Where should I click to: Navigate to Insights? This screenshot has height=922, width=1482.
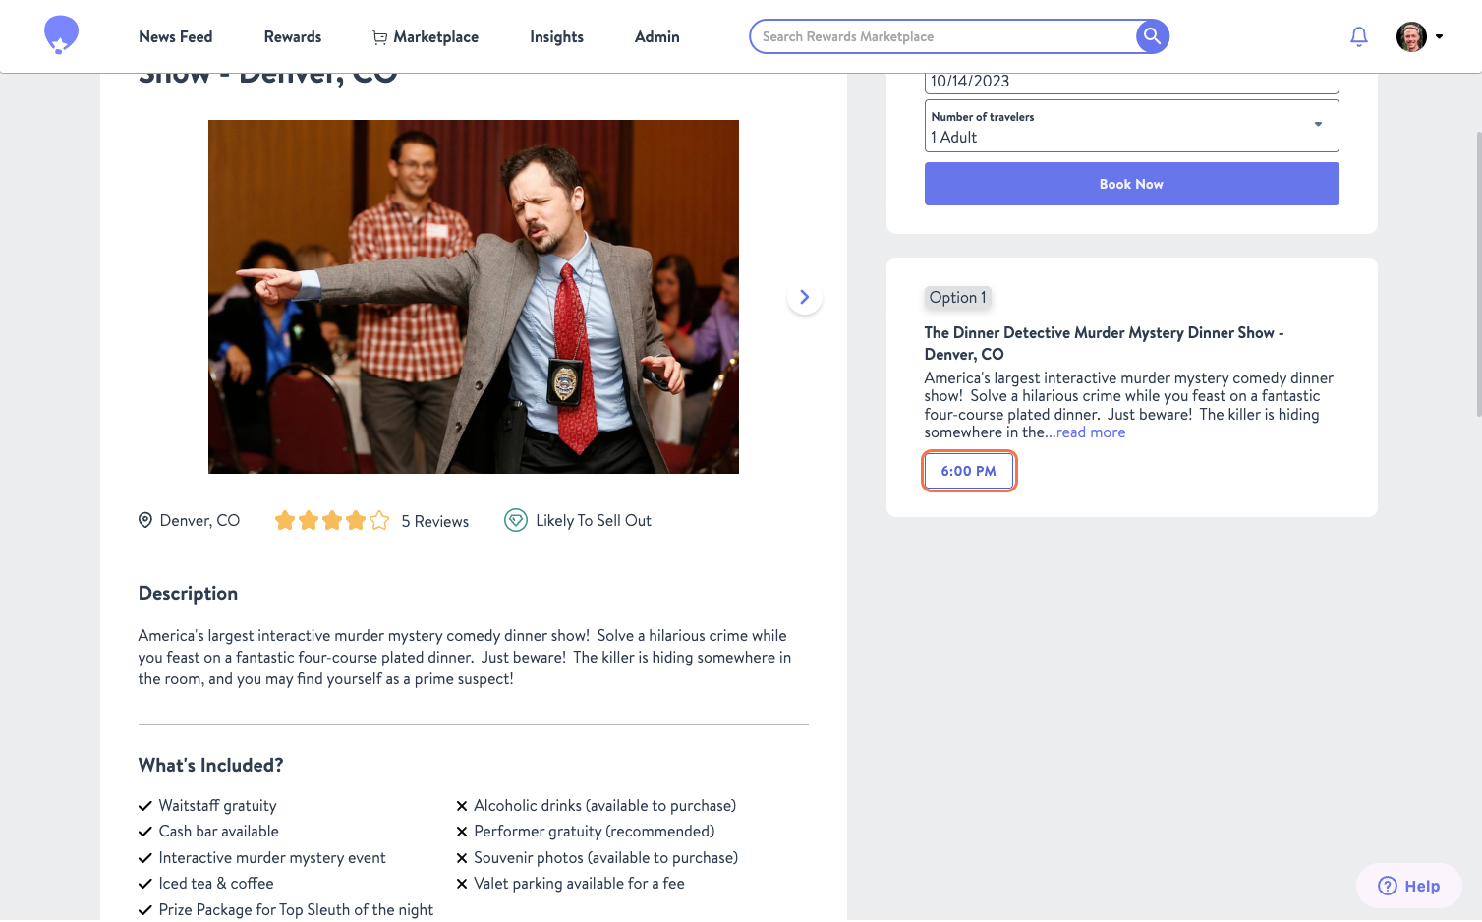[556, 37]
